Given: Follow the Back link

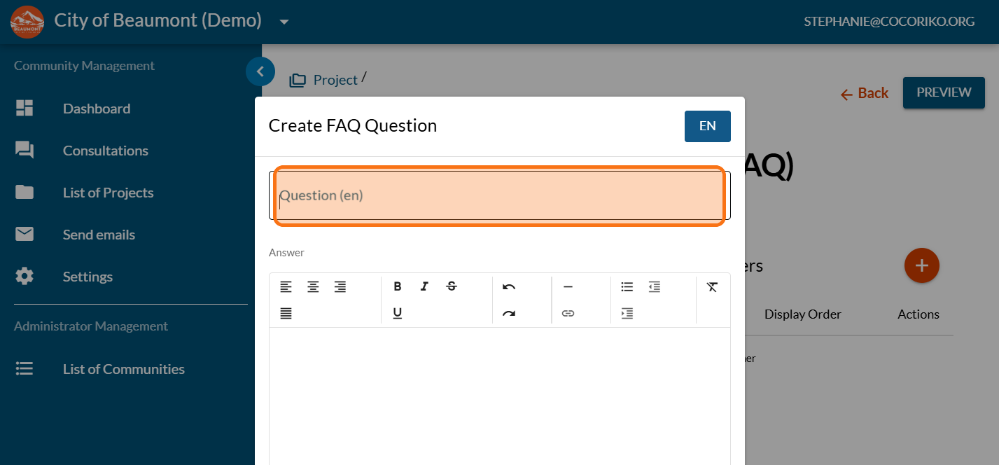Looking at the screenshot, I should pos(865,93).
